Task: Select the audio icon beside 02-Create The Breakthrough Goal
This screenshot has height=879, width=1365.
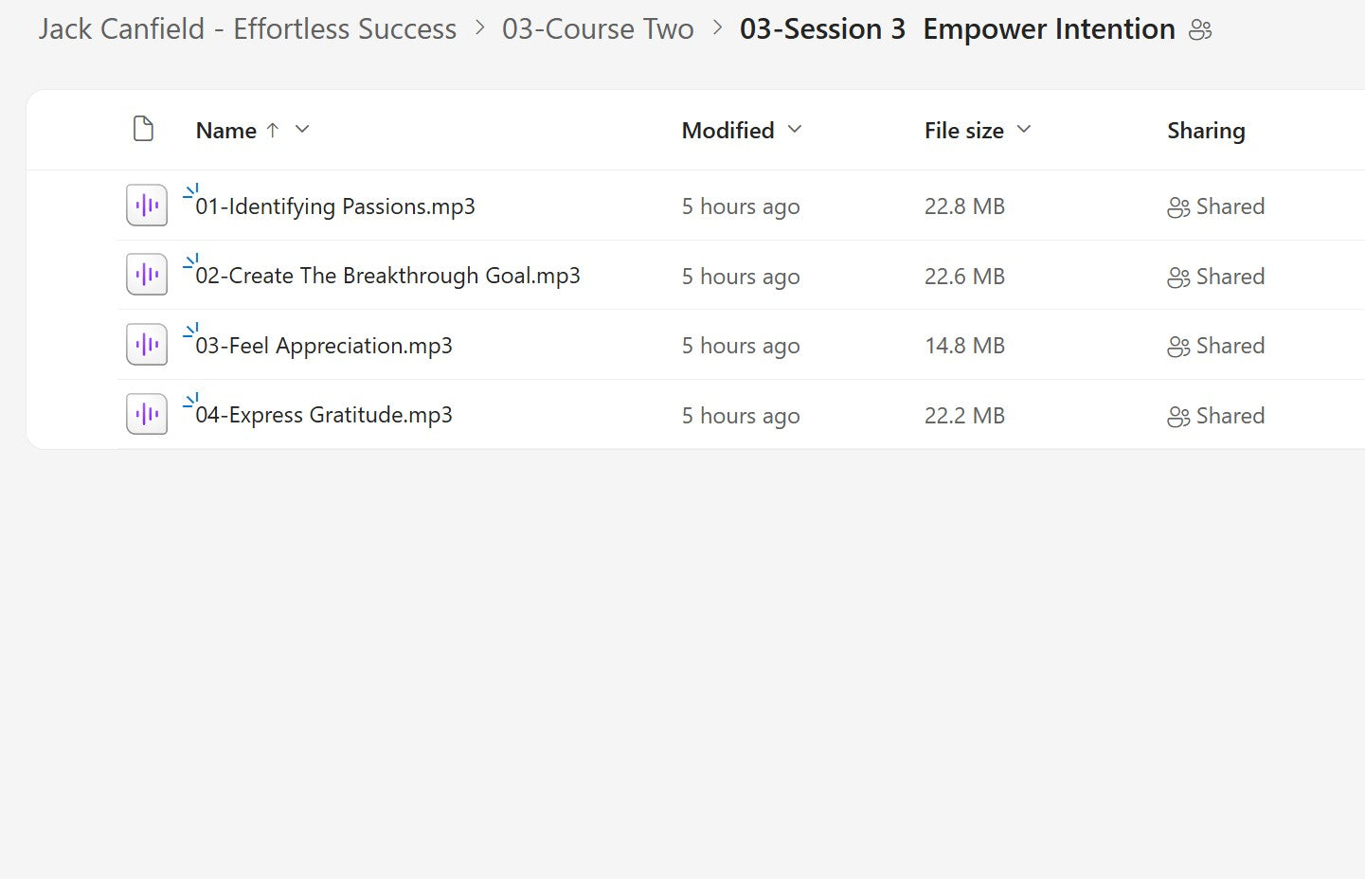Action: click(x=146, y=274)
